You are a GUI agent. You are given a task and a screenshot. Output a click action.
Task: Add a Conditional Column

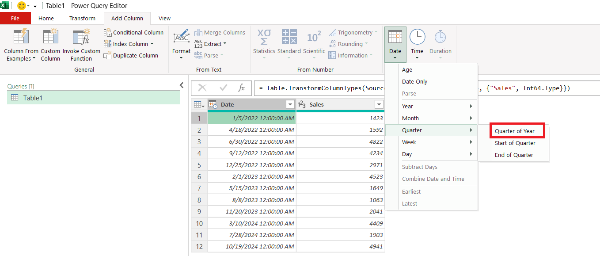[133, 32]
